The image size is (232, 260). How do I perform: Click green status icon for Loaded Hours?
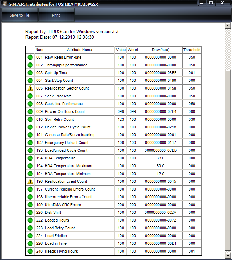30,220
